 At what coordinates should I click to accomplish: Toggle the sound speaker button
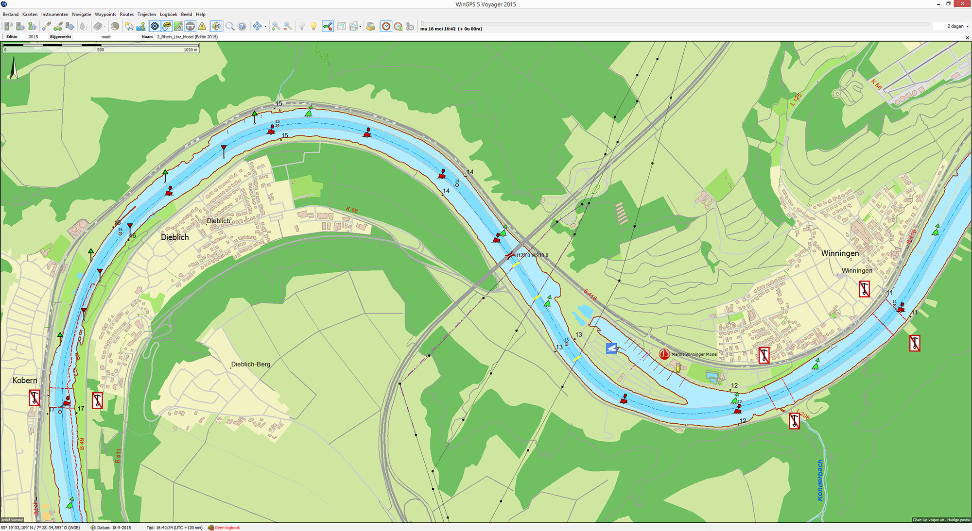click(216, 26)
